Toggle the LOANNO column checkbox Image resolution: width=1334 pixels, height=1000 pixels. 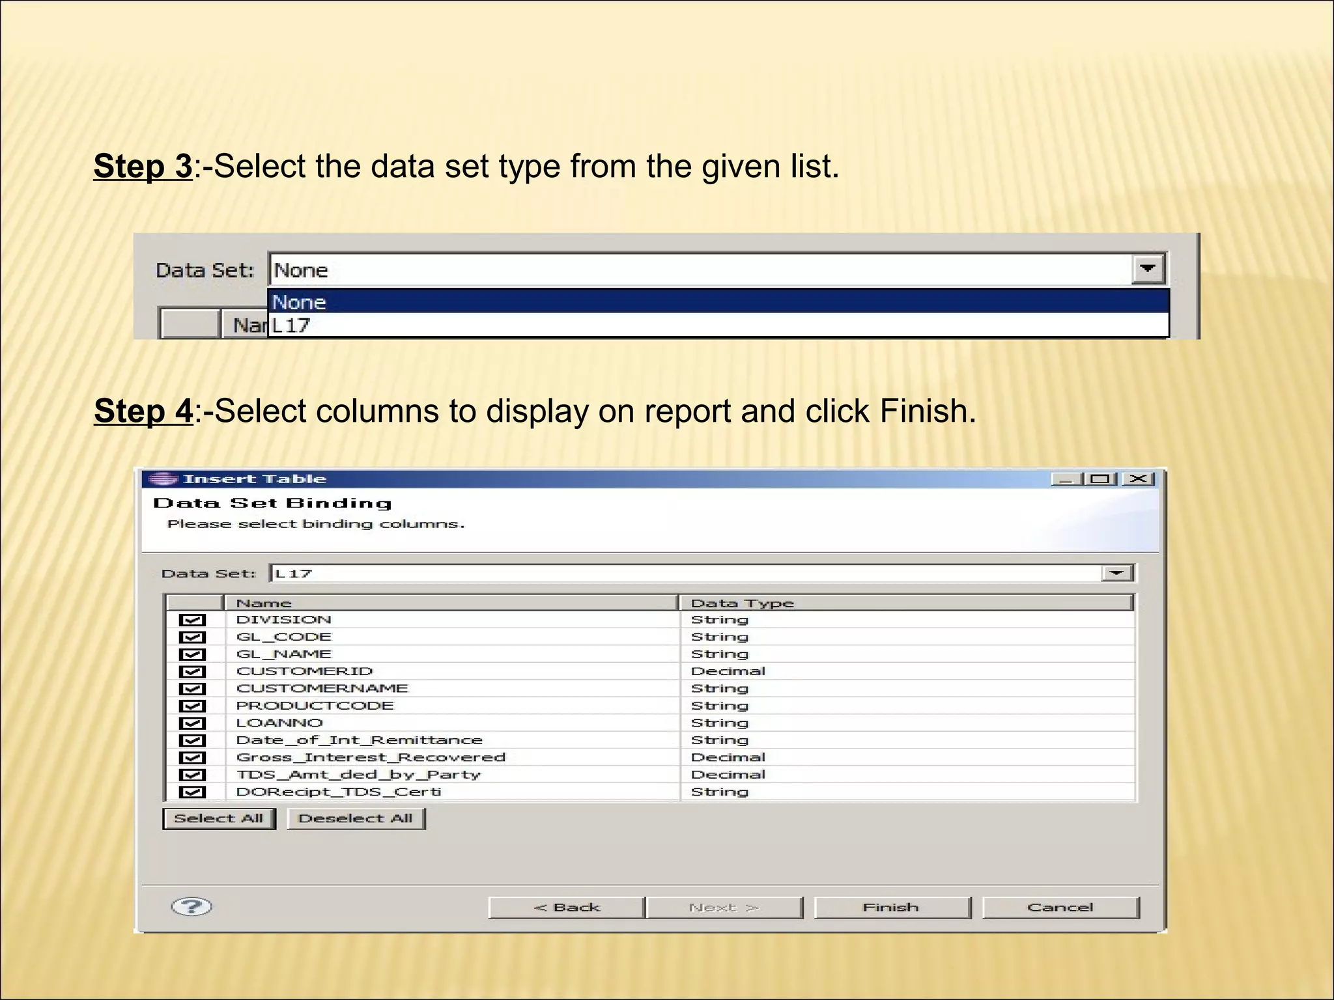coord(192,723)
